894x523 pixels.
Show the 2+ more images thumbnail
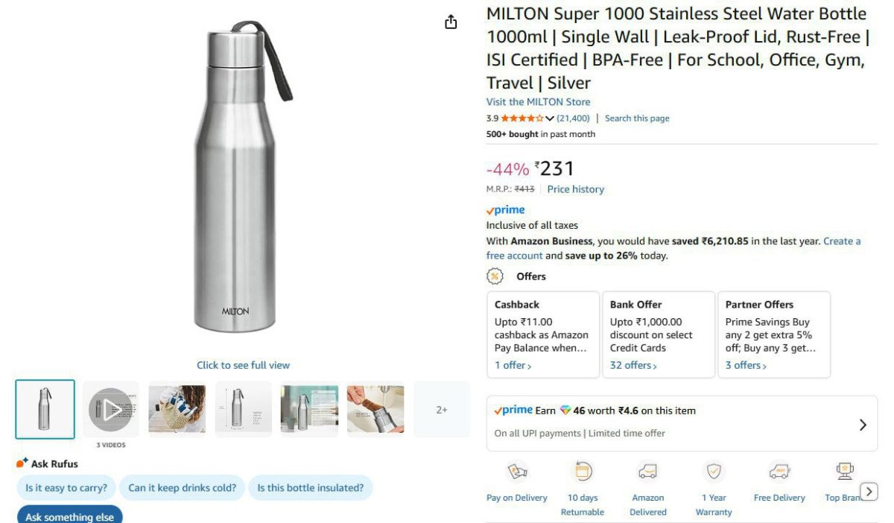point(442,409)
